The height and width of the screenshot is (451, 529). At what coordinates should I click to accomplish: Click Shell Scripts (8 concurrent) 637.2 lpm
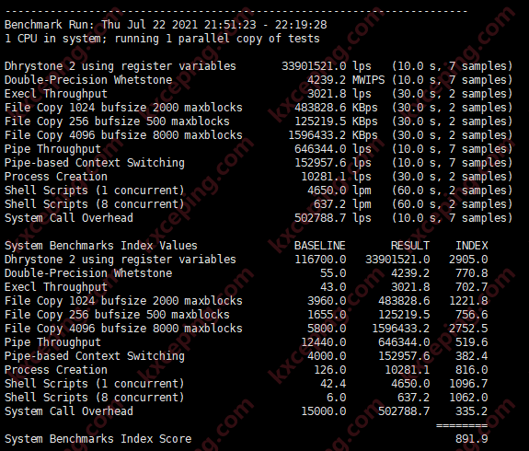point(342,204)
